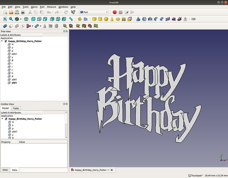Create a Sphere primitive
This screenshot has width=228, height=178.
pos(106,19)
